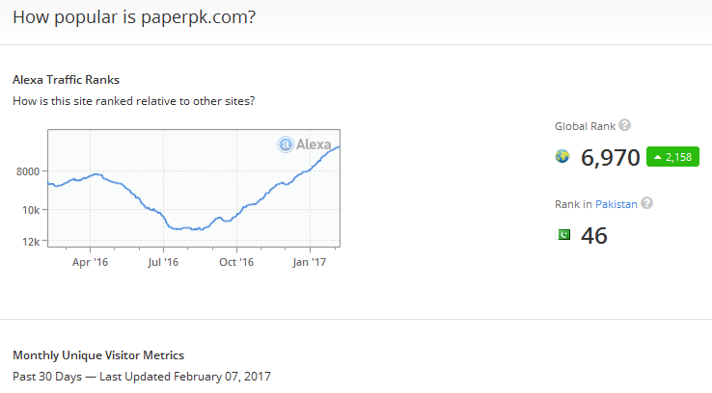Viewport: 712px width, 393px height.
Task: Open the Pakistan country link
Action: pos(616,204)
